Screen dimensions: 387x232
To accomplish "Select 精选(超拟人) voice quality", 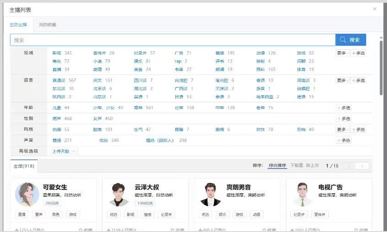I will tap(160, 140).
